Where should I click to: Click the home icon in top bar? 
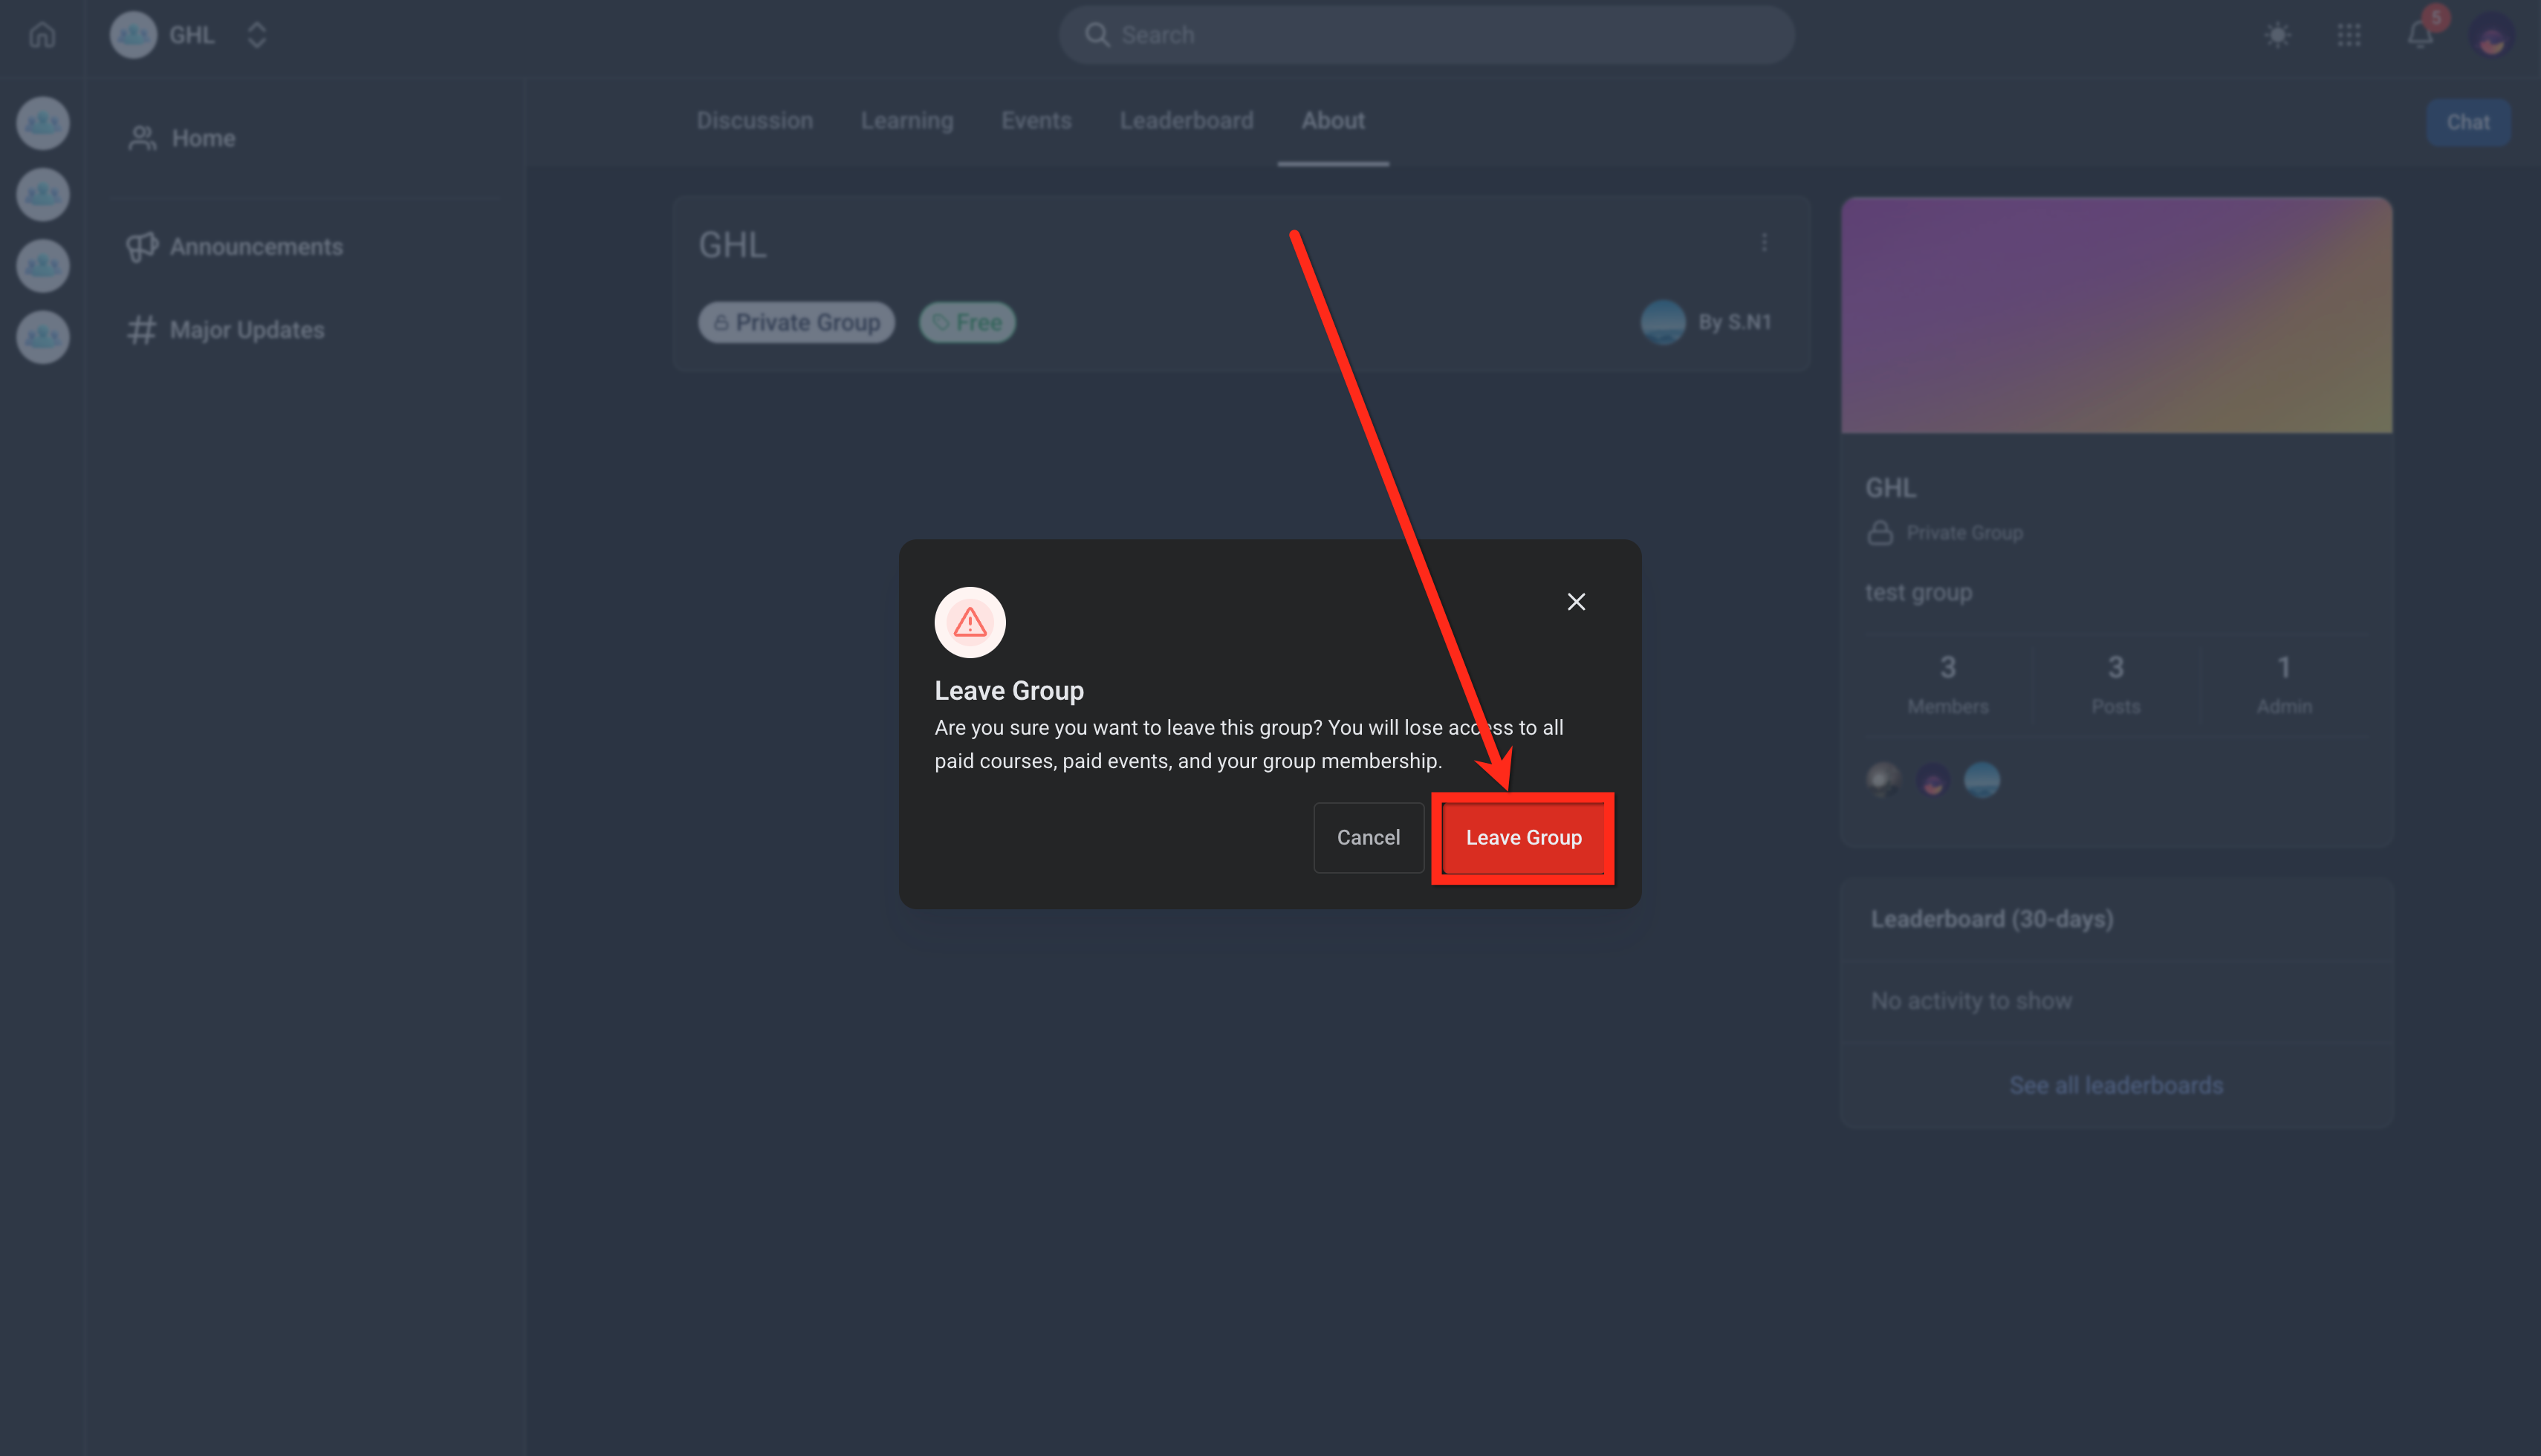tap(42, 35)
